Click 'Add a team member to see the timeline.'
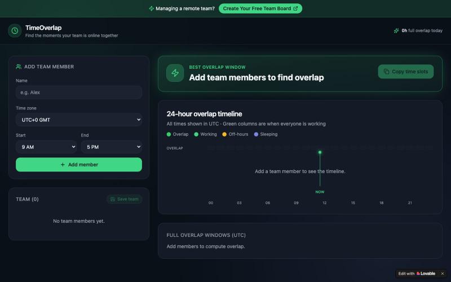This screenshot has width=451, height=282. 300,171
